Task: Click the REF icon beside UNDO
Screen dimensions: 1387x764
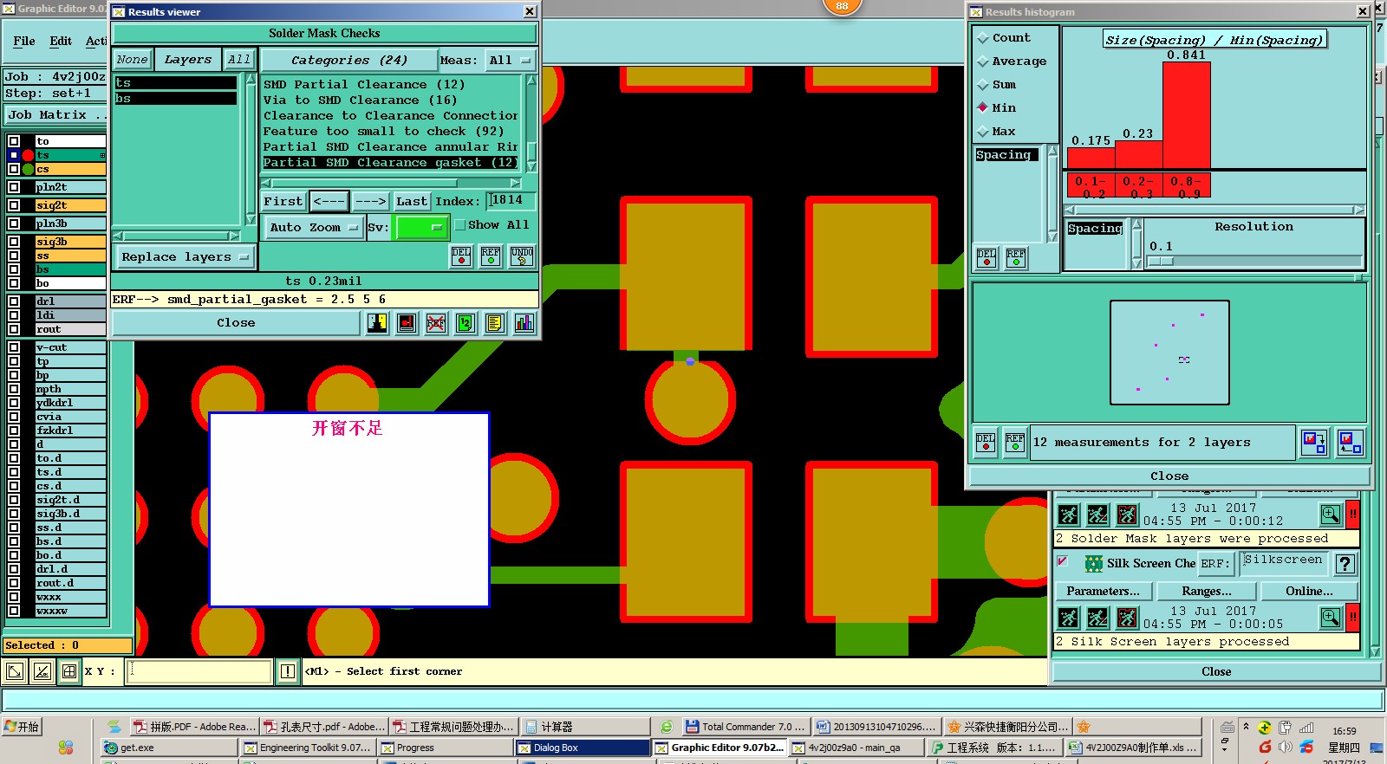Action: coord(491,256)
